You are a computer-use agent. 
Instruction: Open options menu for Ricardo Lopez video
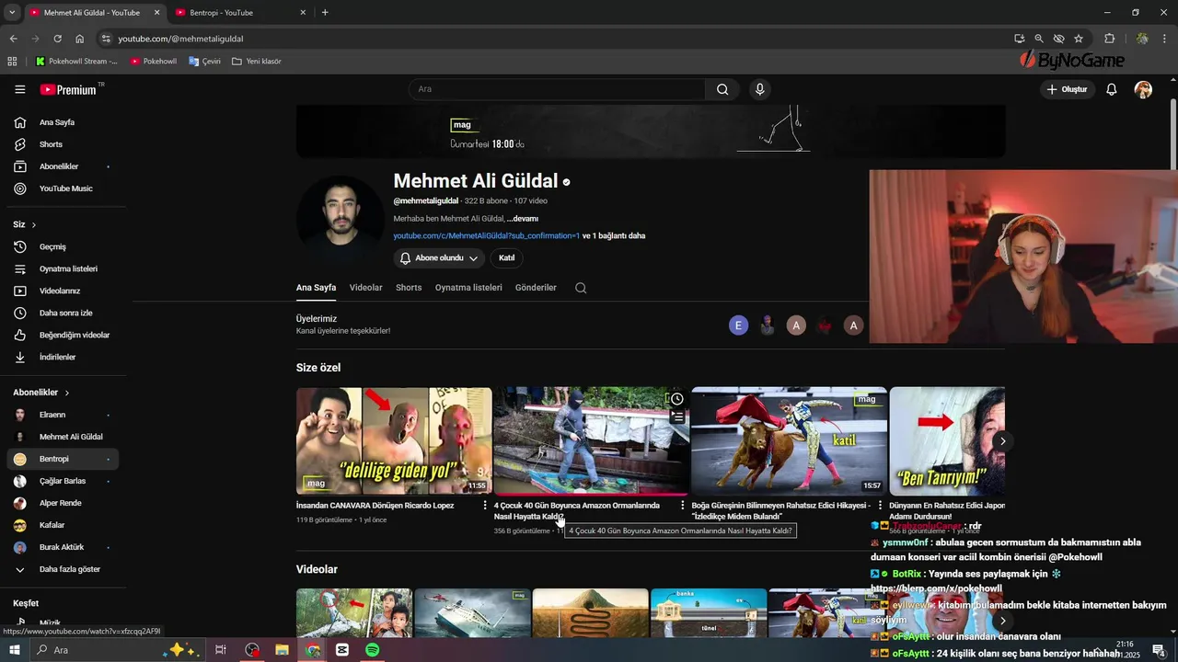click(485, 506)
